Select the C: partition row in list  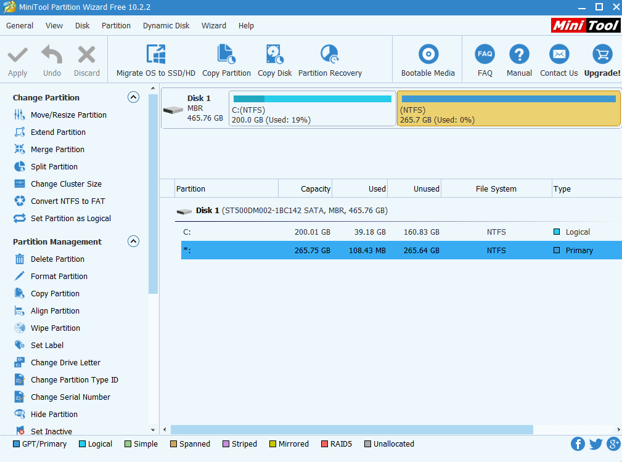(401, 232)
